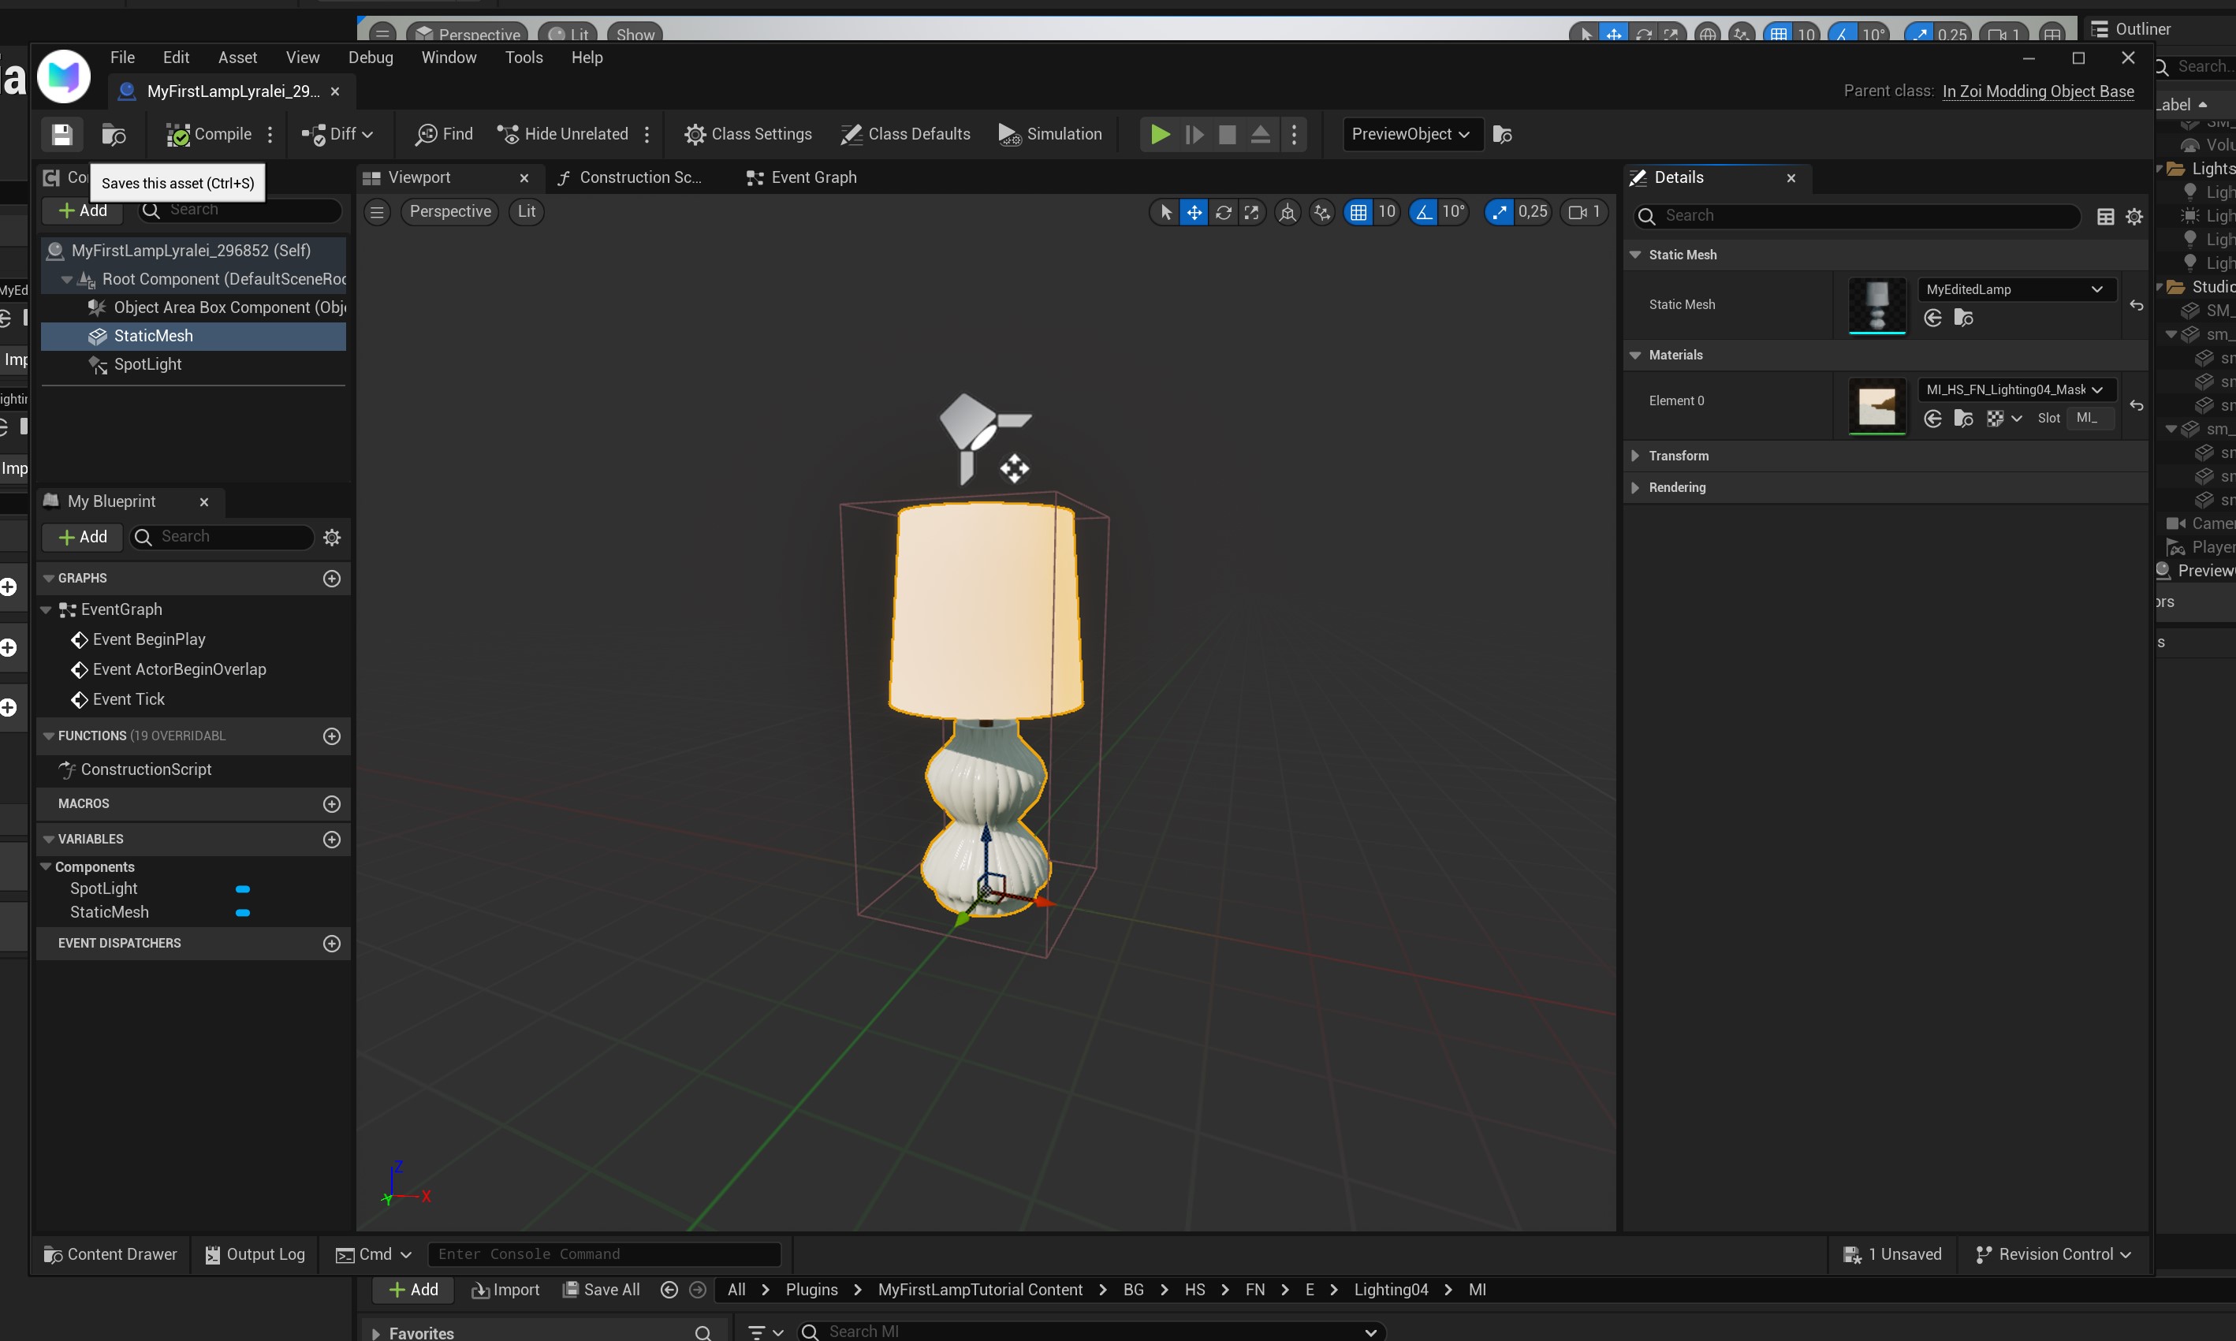The image size is (2236, 1341).
Task: Toggle rotation snapping angle icon
Action: 1424,212
